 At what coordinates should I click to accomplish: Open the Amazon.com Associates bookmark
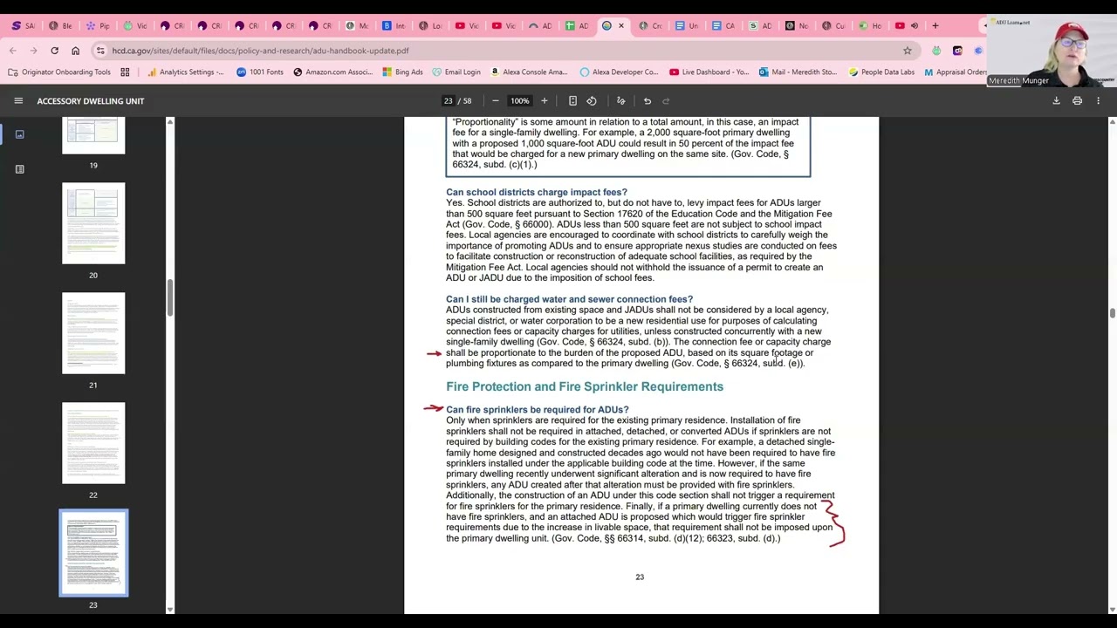(x=332, y=72)
